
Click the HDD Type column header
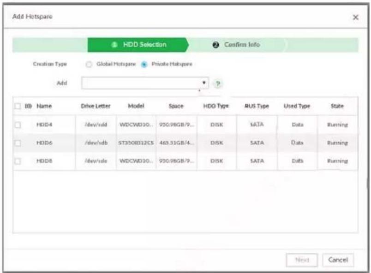tap(216, 106)
